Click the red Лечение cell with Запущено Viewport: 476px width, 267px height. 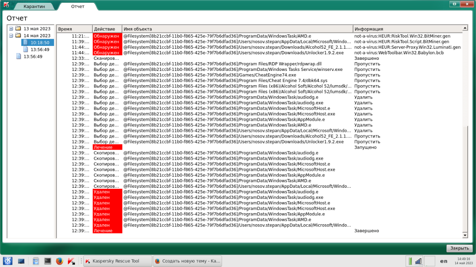point(107,147)
